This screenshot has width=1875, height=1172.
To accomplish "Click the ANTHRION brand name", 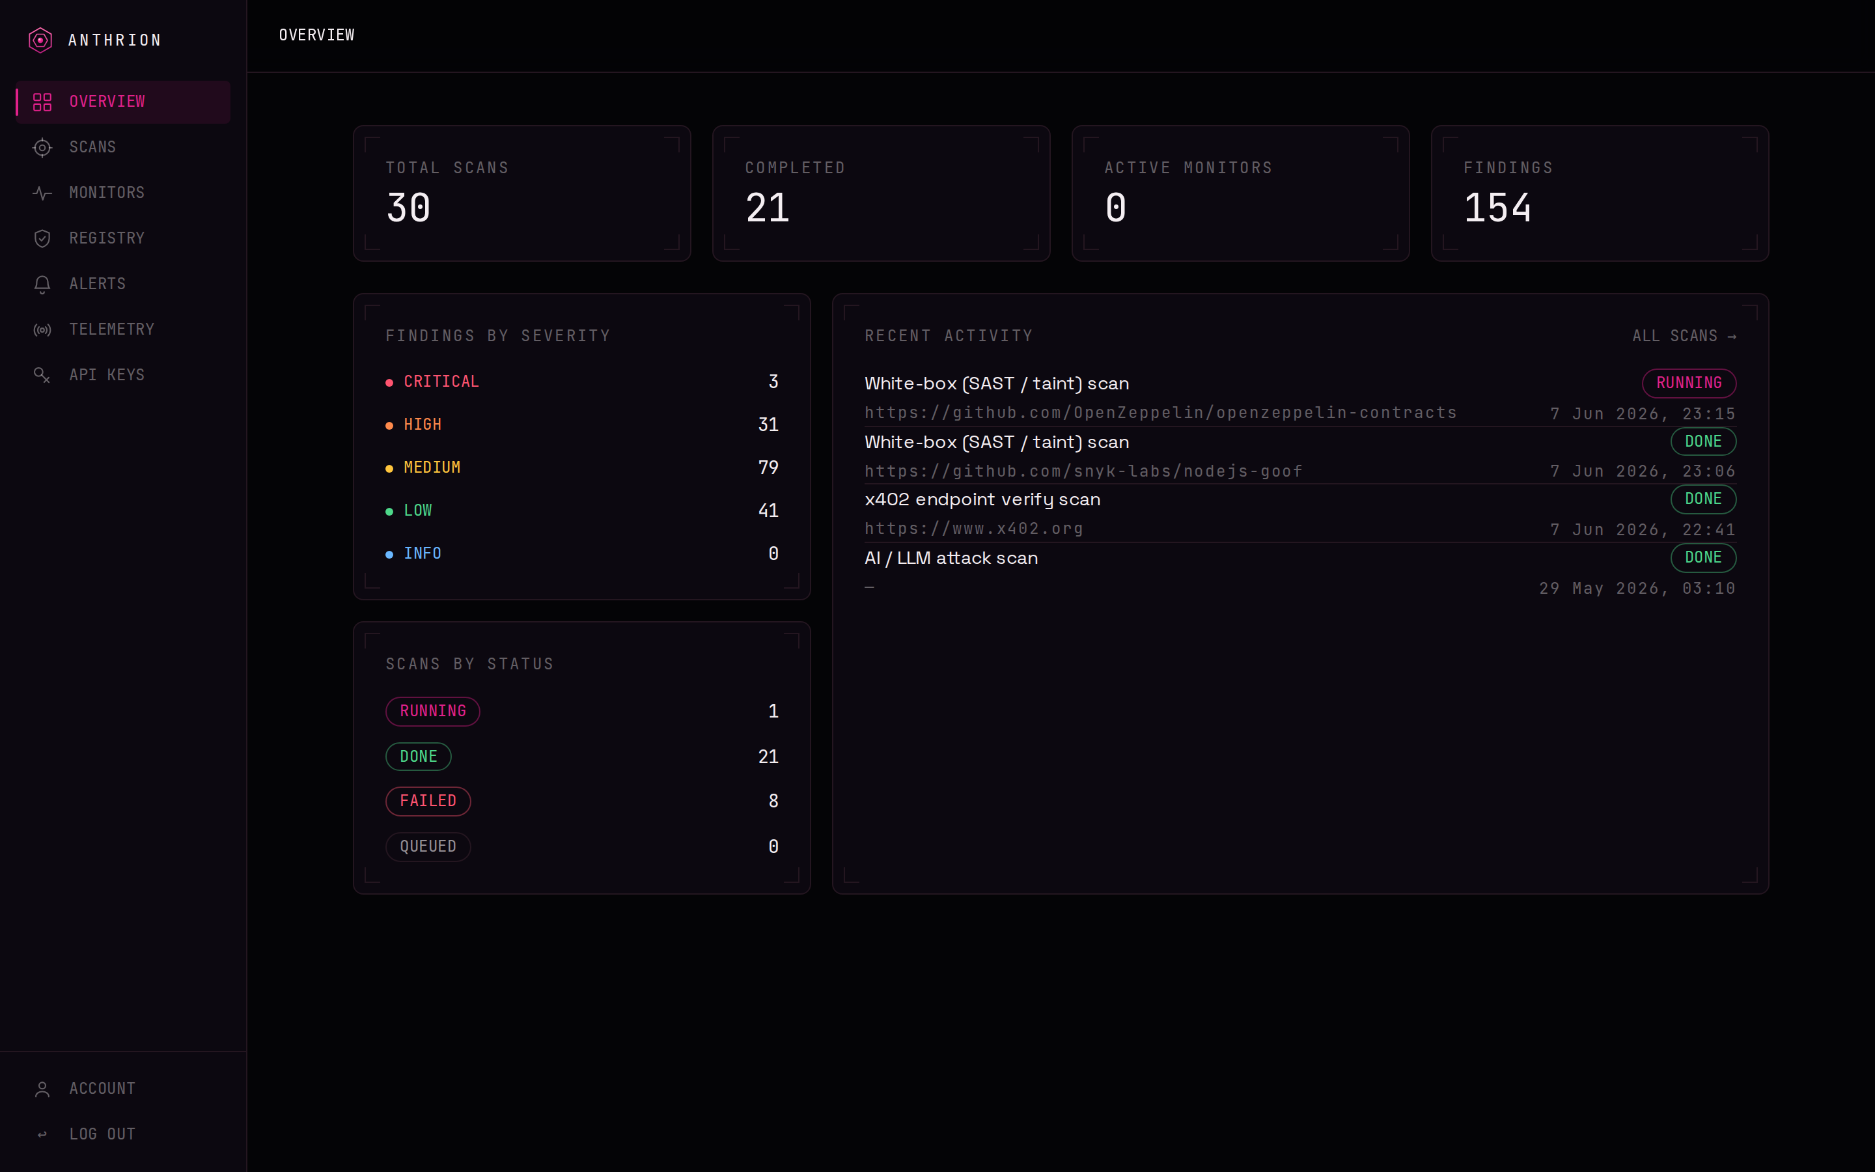I will [115, 40].
